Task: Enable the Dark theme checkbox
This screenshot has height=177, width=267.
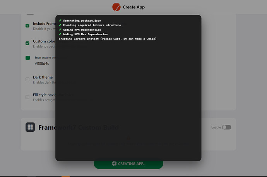Action: [x=27, y=79]
